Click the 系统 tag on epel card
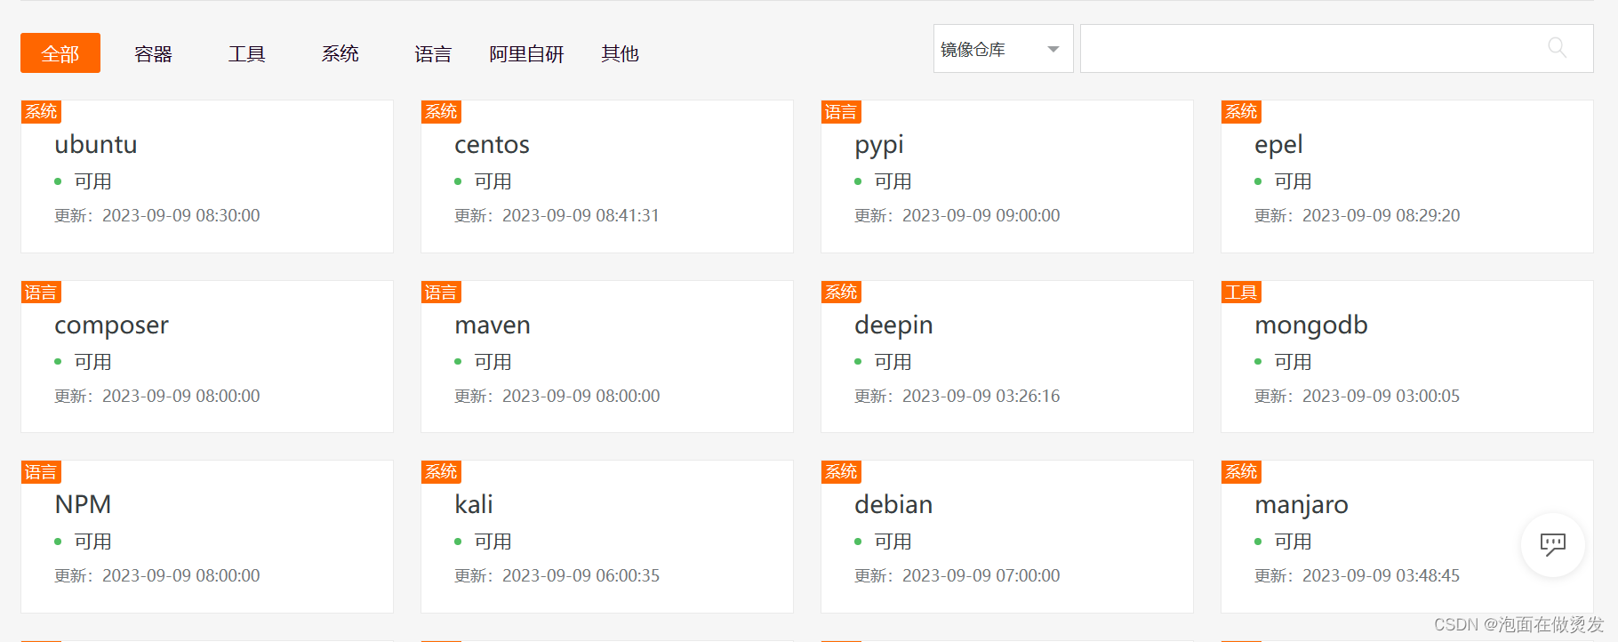This screenshot has width=1618, height=642. [x=1241, y=112]
